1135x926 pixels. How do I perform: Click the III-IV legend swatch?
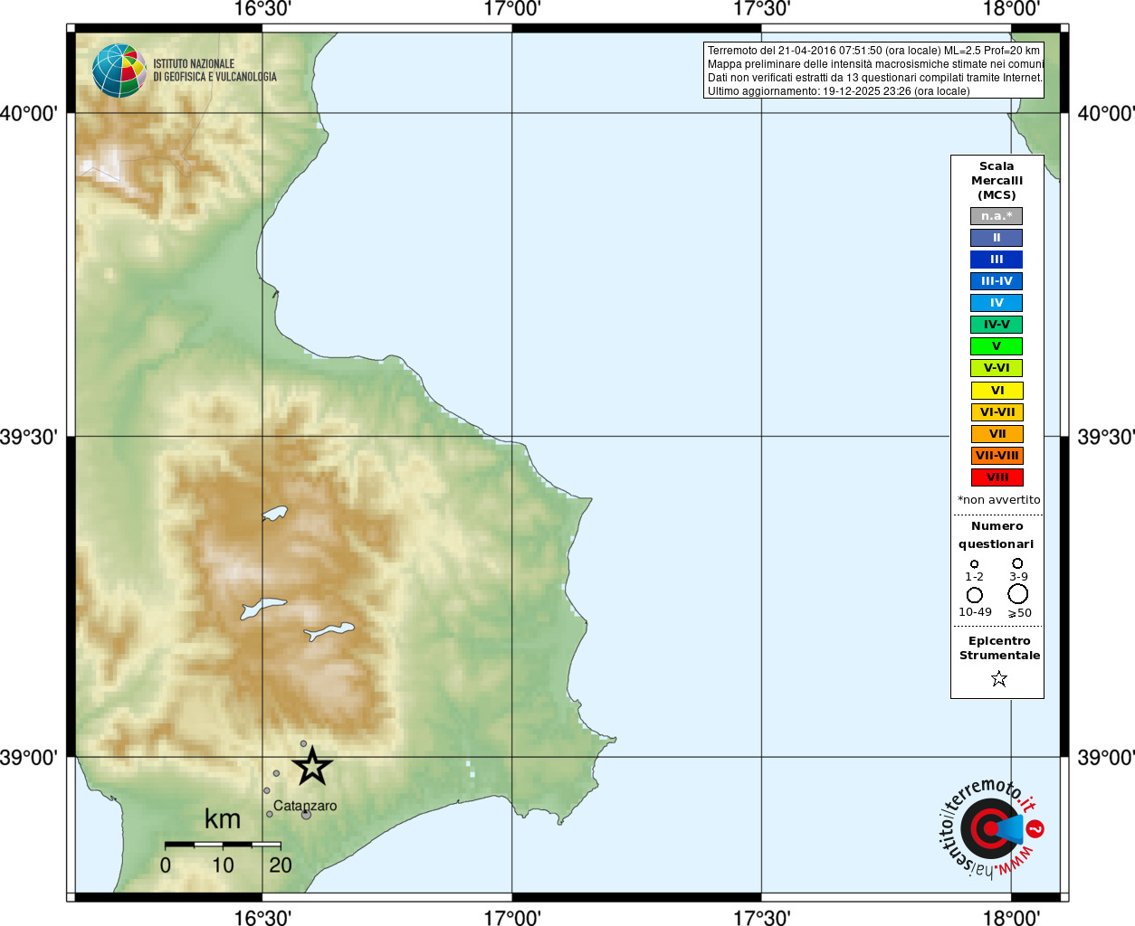pyautogui.click(x=997, y=281)
